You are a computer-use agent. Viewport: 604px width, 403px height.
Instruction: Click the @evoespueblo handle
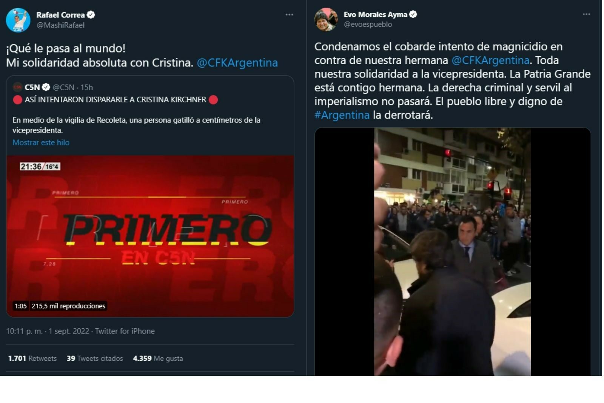tap(368, 25)
